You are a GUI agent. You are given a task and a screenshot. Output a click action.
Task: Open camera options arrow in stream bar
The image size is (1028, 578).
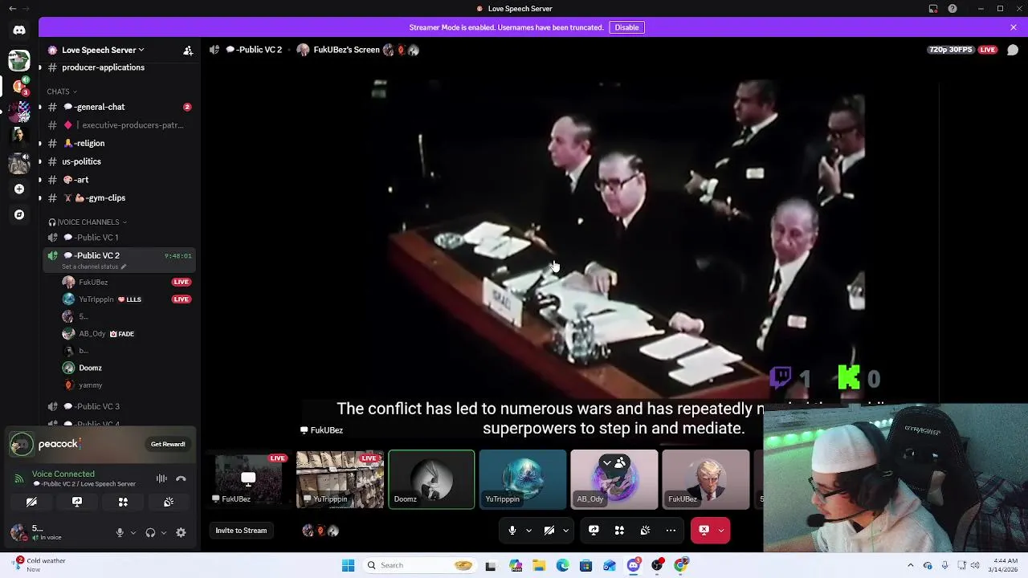click(x=565, y=531)
